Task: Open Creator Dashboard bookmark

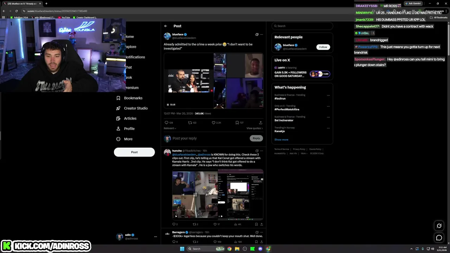Action: pos(85,17)
